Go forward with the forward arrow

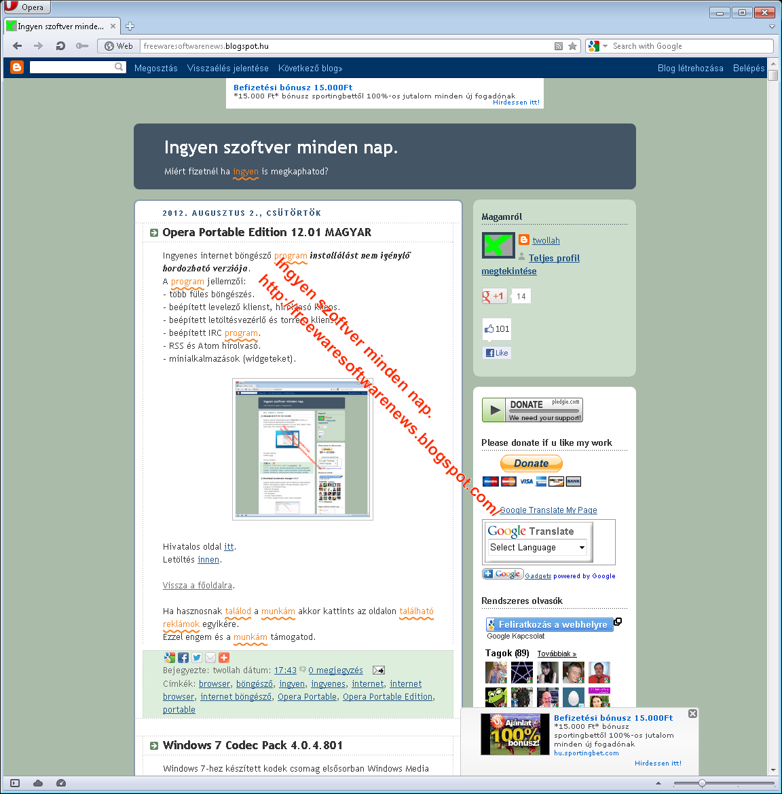coord(39,46)
